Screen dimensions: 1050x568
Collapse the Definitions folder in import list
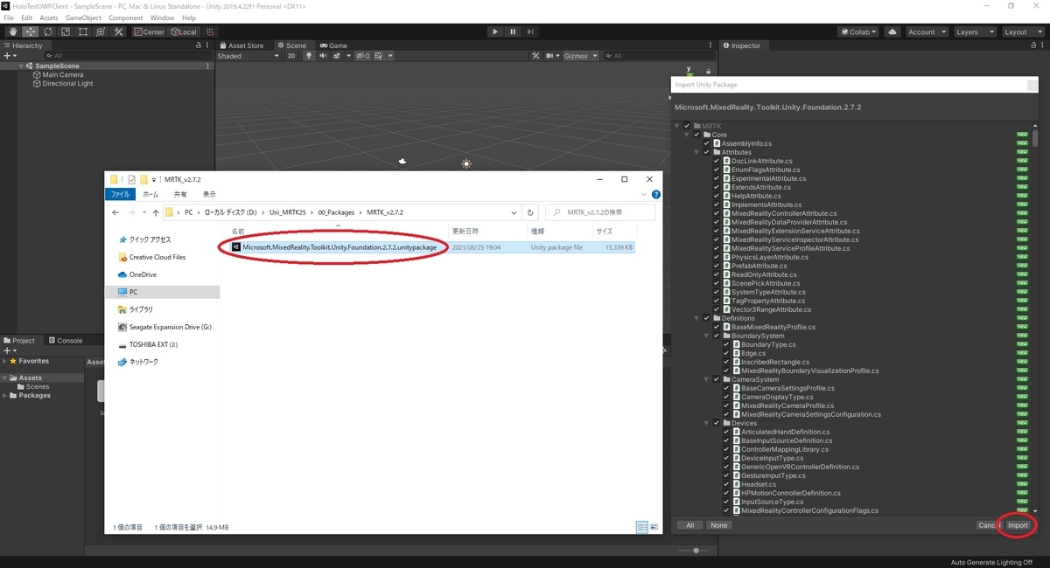[x=696, y=318]
